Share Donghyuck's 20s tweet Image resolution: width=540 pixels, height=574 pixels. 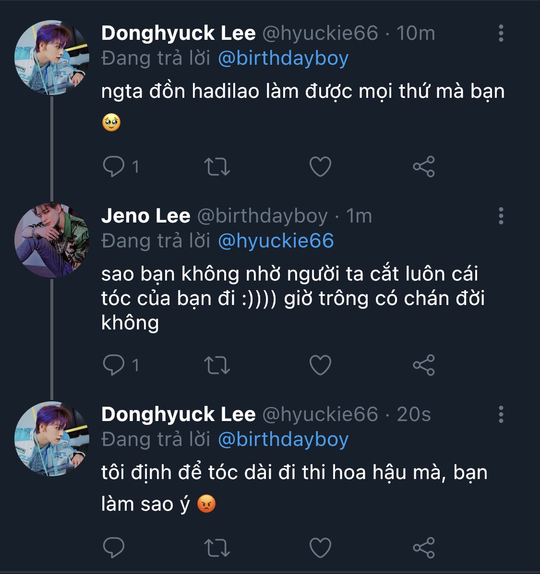423,548
